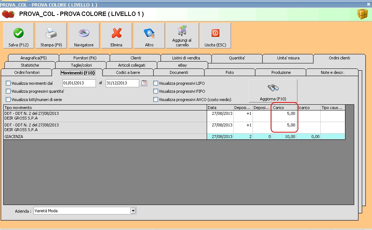Close the PROVA_COL window
Screen dimensions: 372x230
[369, 4]
